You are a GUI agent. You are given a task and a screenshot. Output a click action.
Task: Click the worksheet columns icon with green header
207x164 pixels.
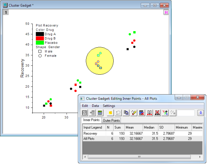tap(100, 113)
